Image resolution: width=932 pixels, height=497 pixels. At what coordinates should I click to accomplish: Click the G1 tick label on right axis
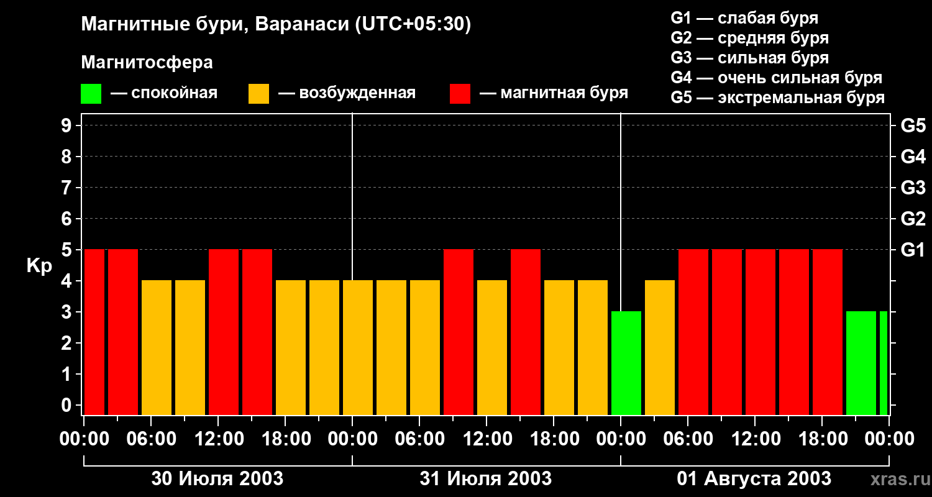[913, 250]
